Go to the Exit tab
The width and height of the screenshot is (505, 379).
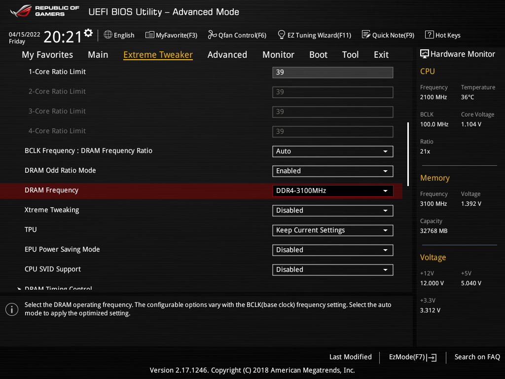(381, 55)
